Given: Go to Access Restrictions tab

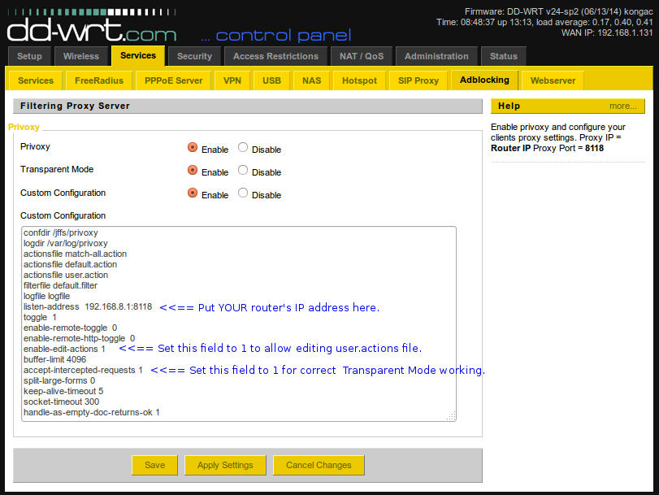Looking at the screenshot, I should 275,56.
